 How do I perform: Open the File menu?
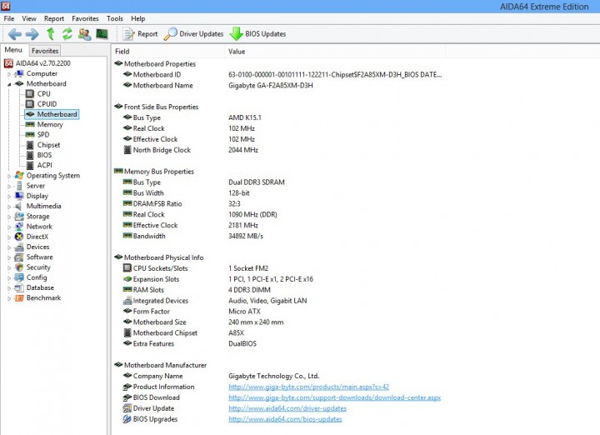tap(9, 18)
